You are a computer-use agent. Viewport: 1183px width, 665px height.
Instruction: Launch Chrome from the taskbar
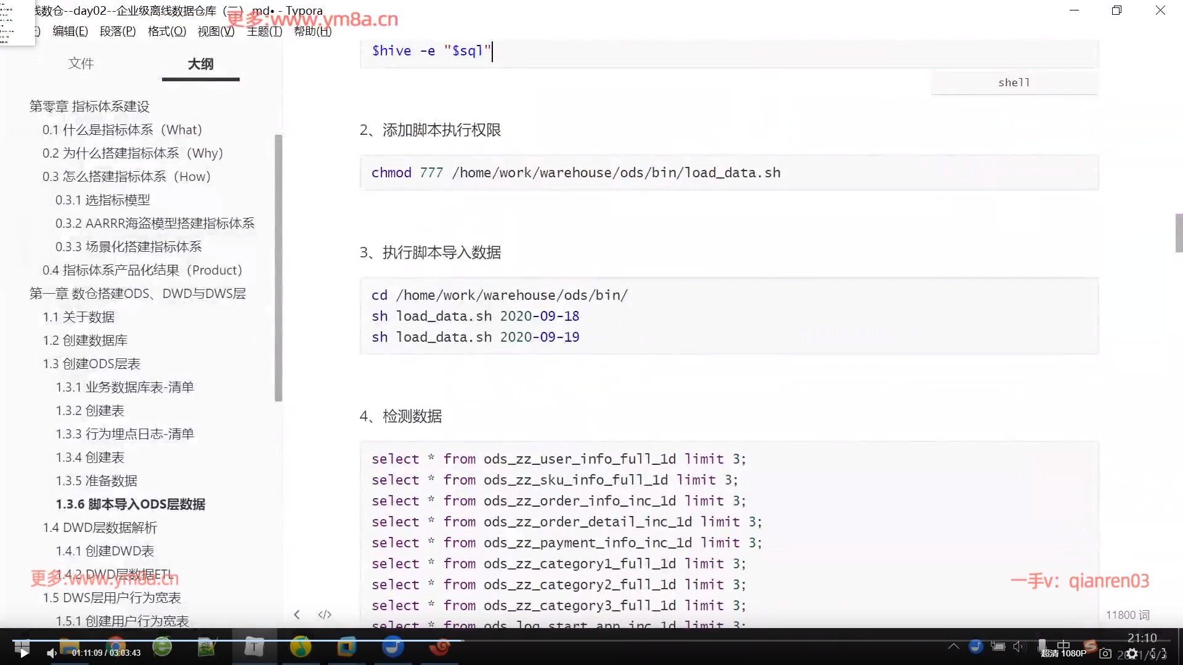[x=115, y=646]
